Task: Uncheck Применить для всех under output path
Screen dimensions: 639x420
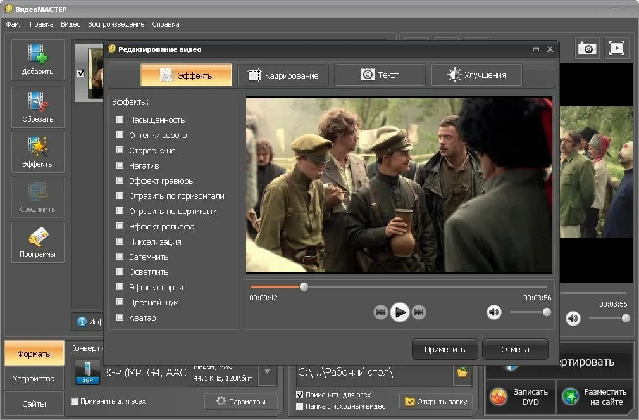Action: coord(300,395)
